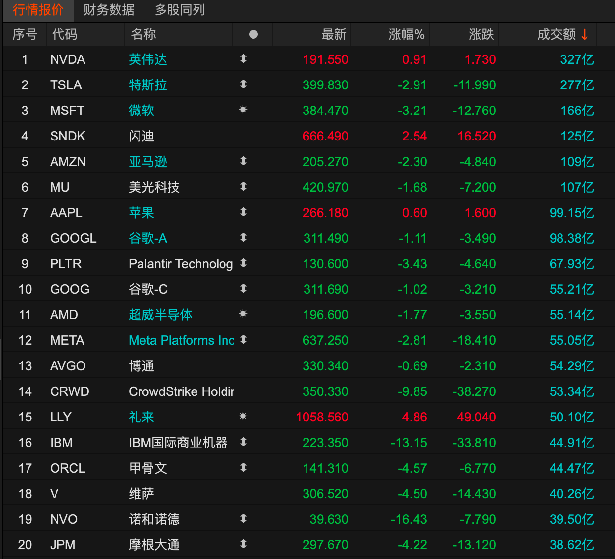Select the AVGO ticker code
615x559 pixels.
[68, 366]
